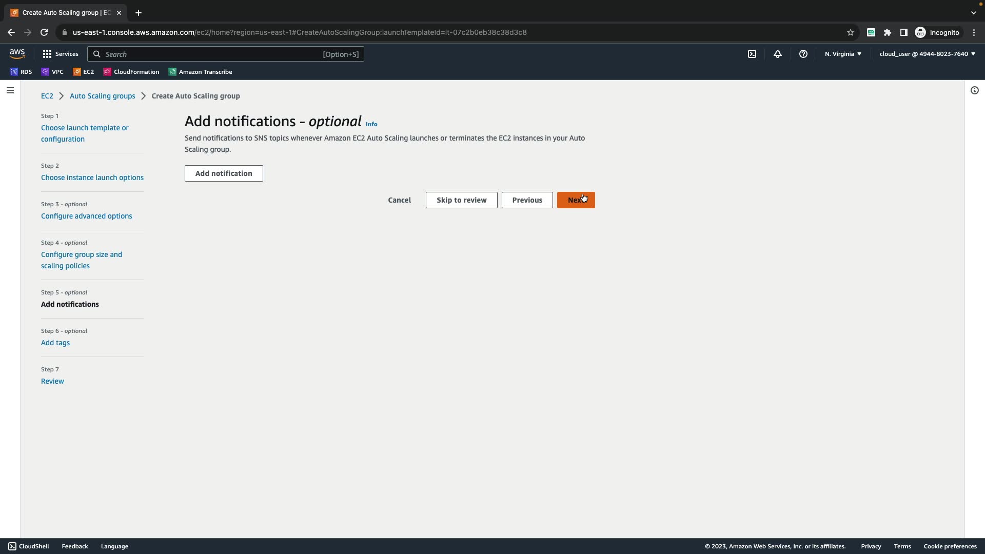This screenshot has height=554, width=985.
Task: Expand the N. Virginia region dropdown
Action: [843, 54]
